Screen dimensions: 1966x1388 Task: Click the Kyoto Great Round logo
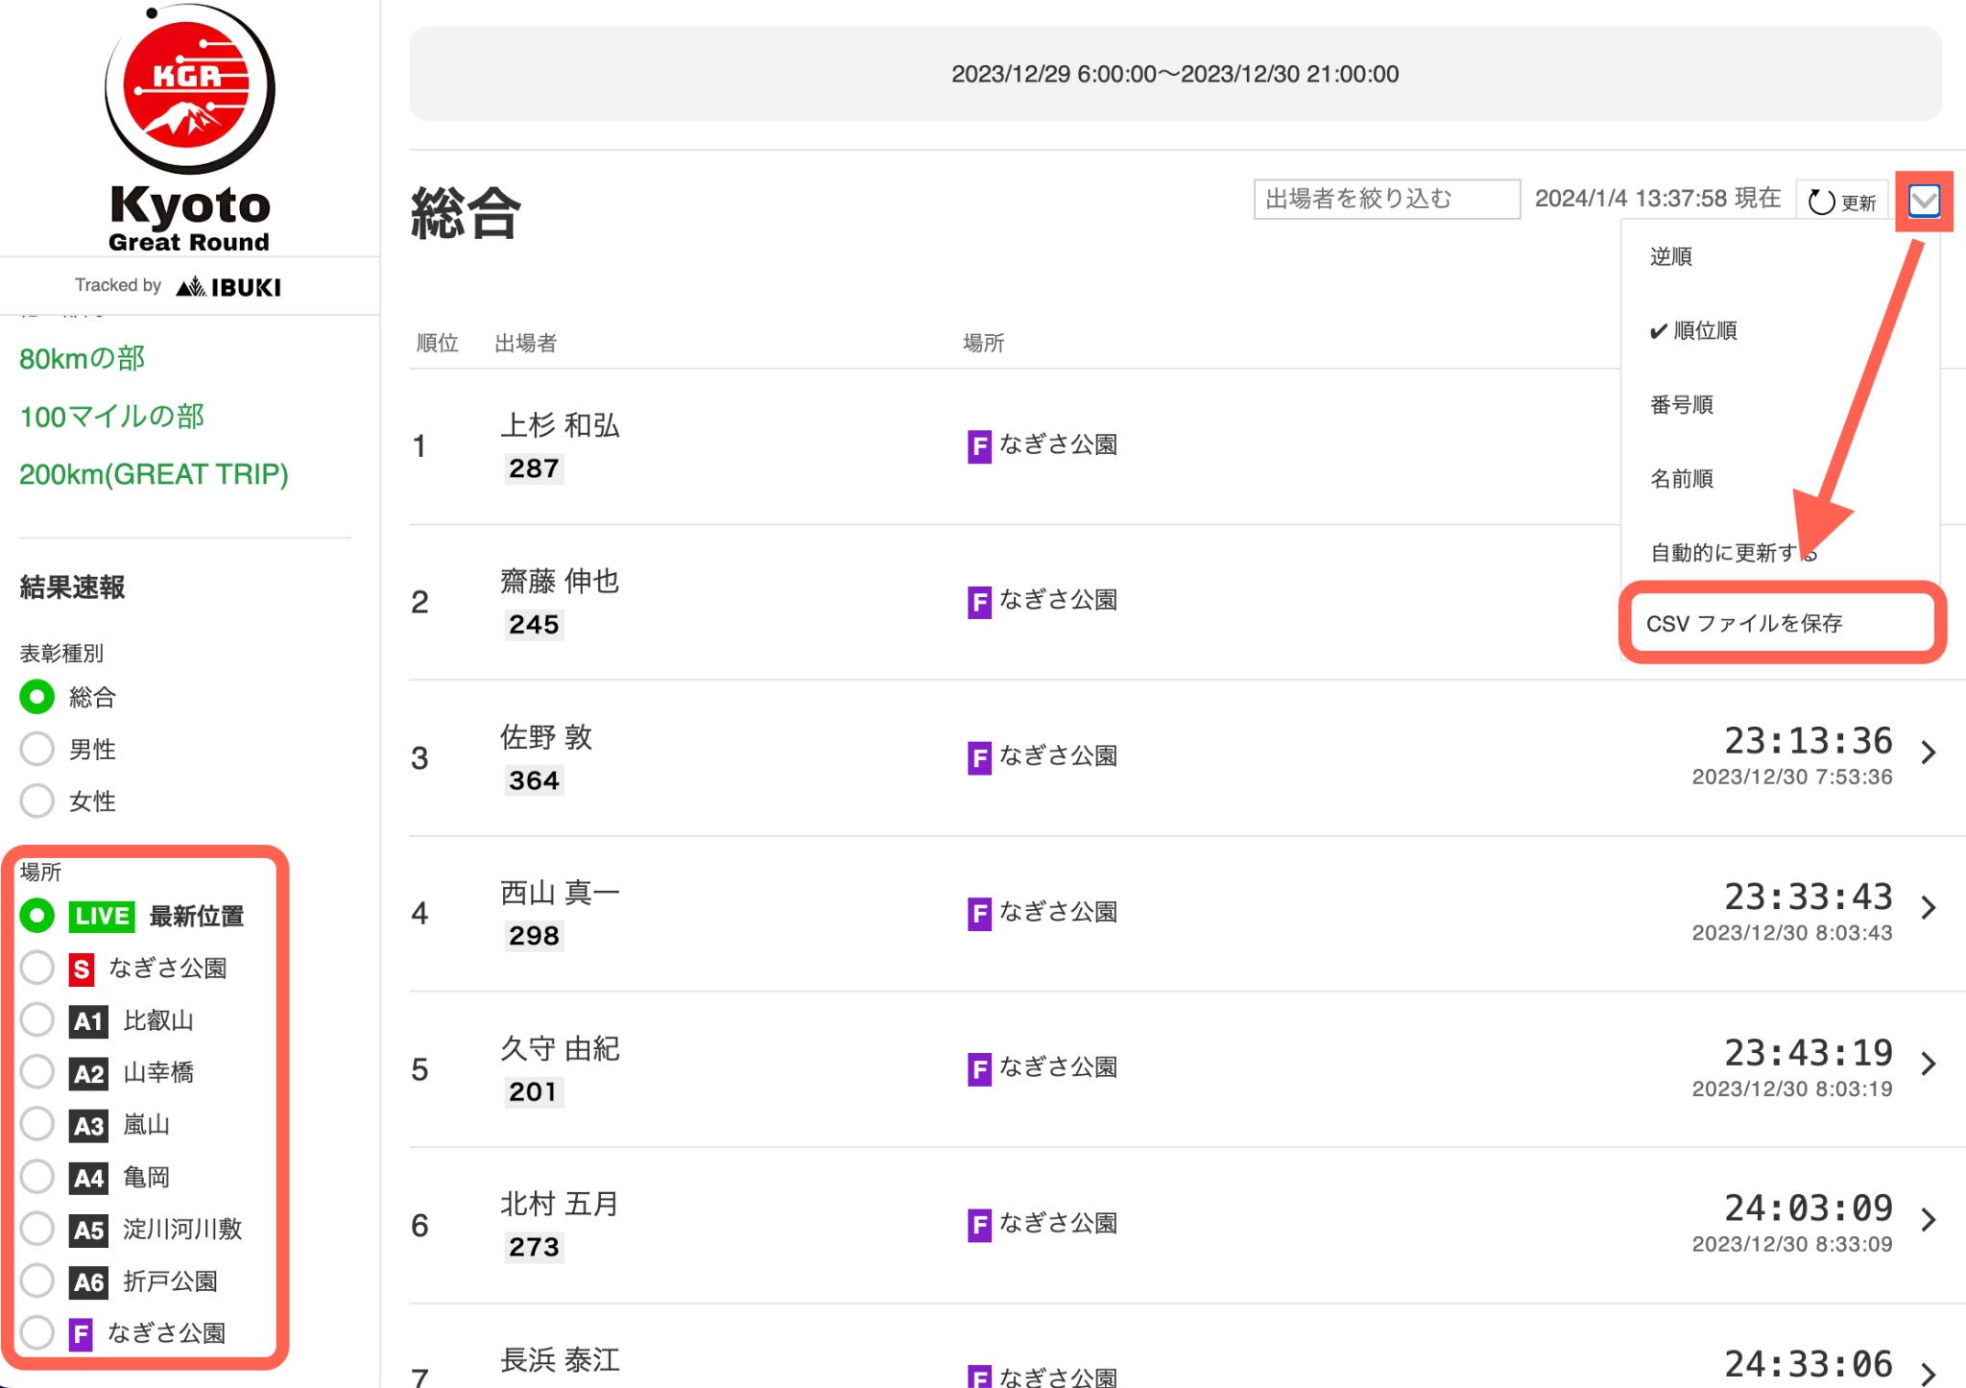(189, 130)
